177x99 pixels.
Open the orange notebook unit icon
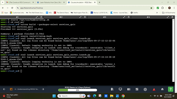tap(11, 89)
